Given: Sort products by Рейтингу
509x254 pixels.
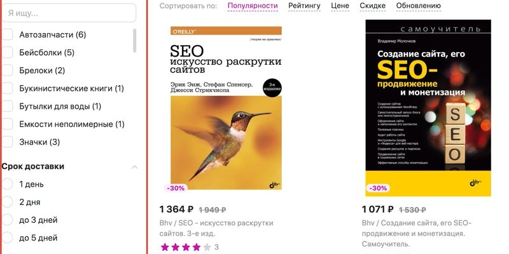Looking at the screenshot, I should (x=304, y=6).
